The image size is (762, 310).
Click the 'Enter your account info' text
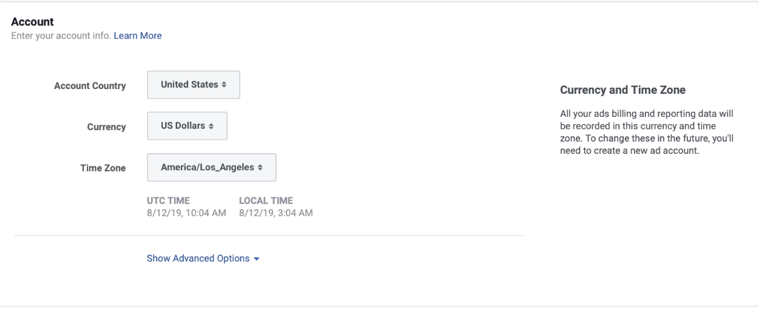click(x=61, y=36)
